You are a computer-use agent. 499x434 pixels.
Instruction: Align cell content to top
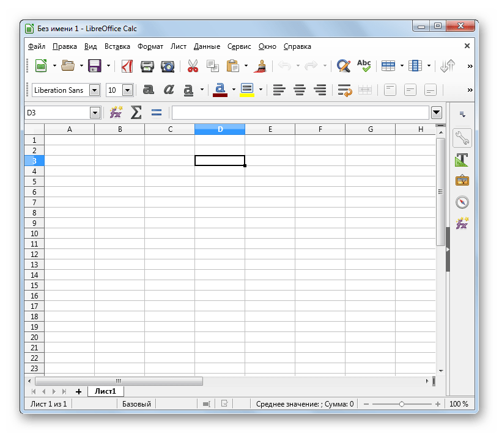(x=390, y=90)
